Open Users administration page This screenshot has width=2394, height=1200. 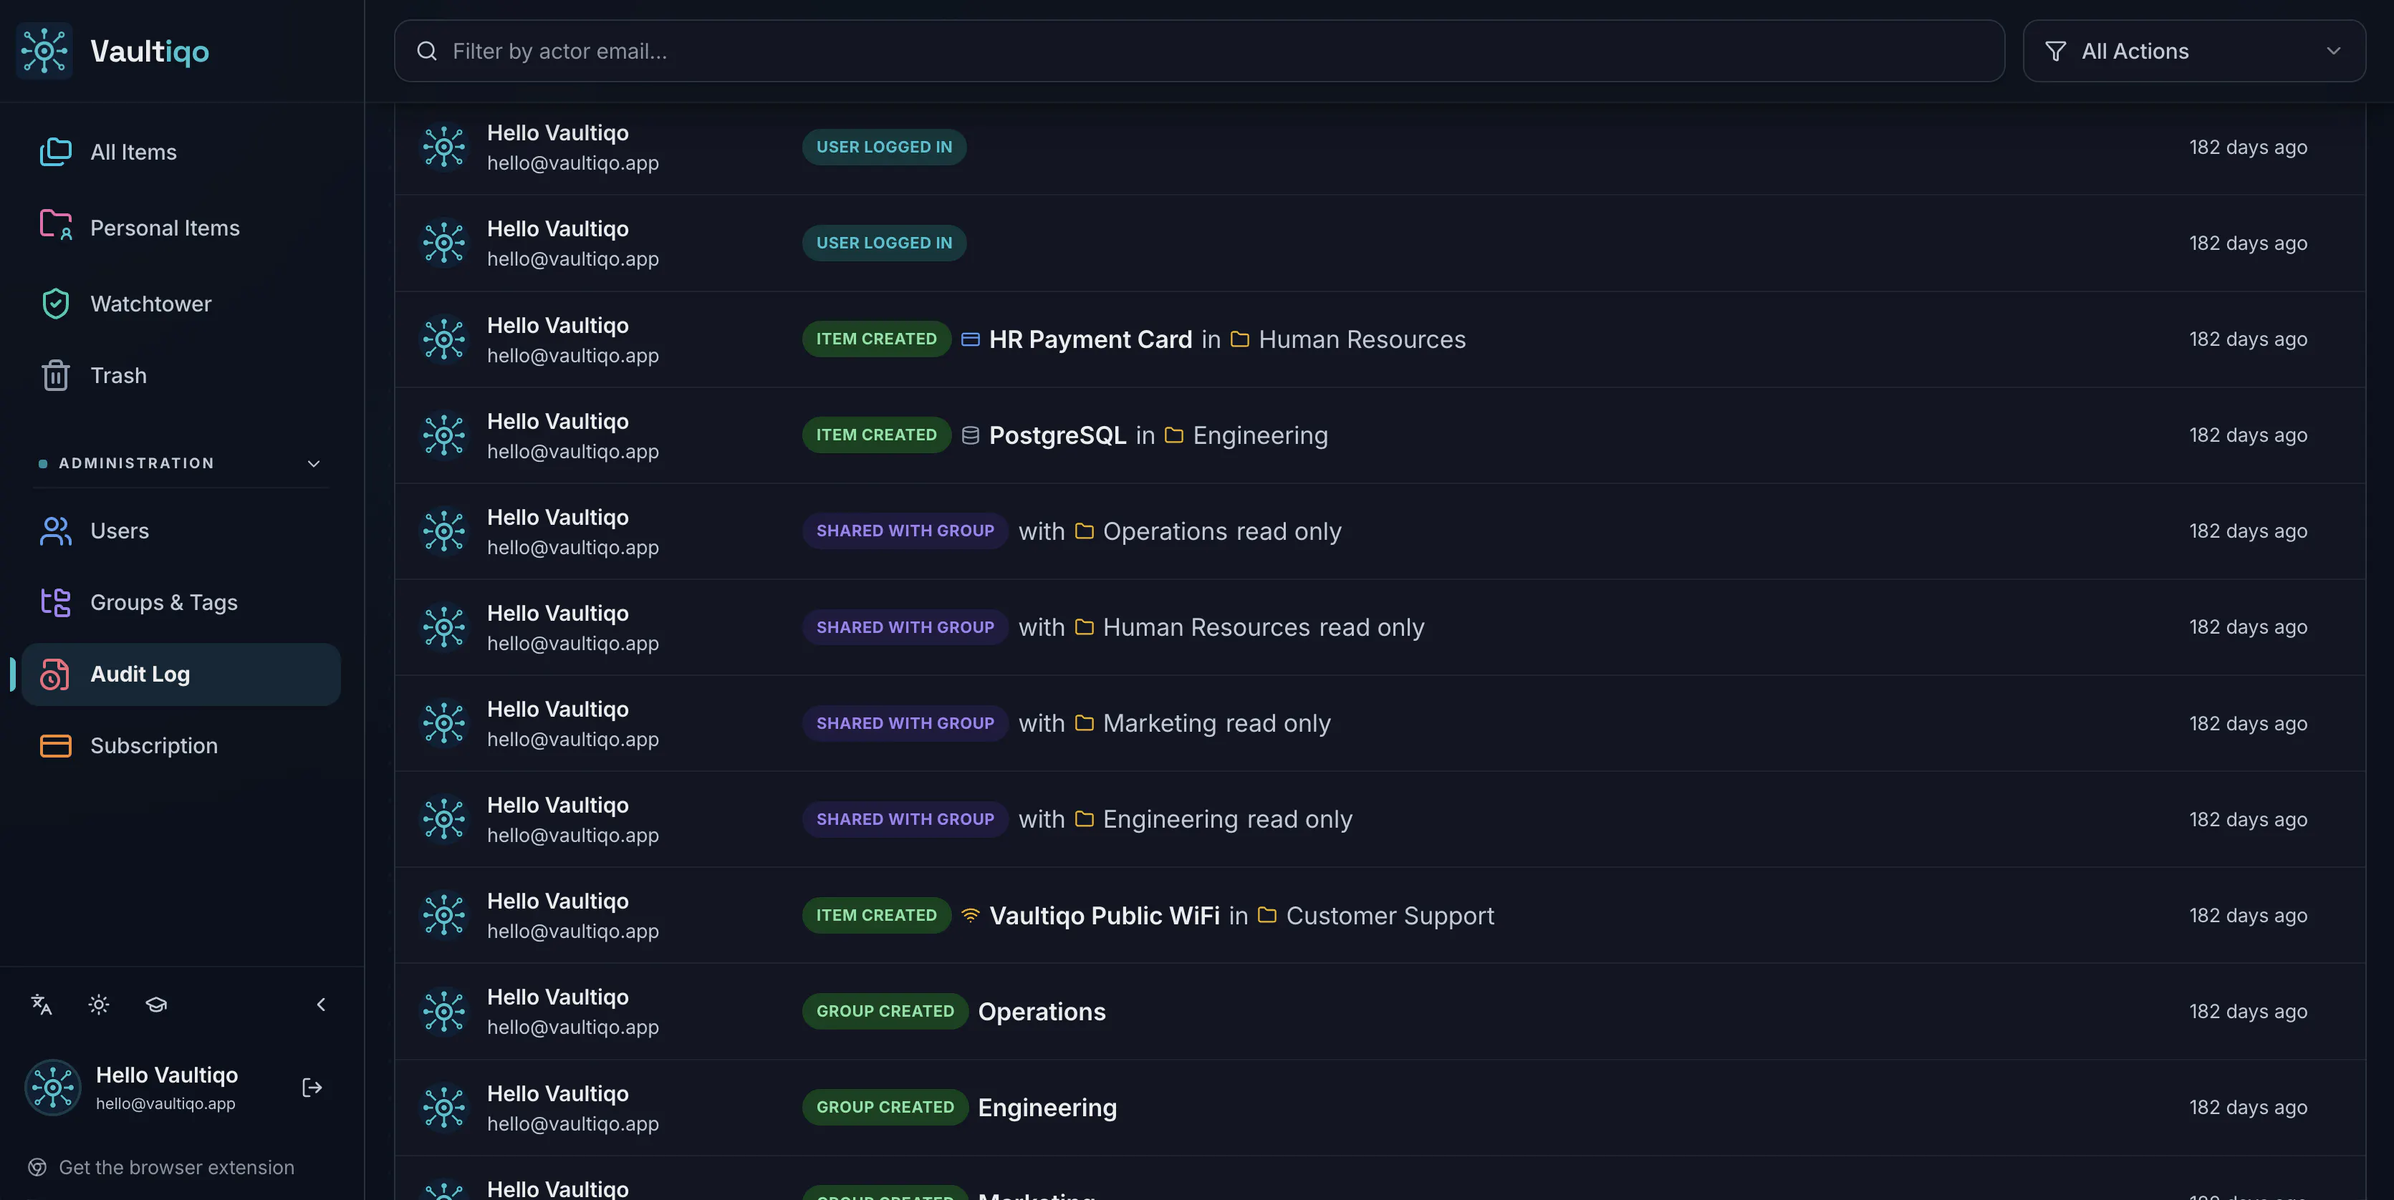tap(181, 531)
